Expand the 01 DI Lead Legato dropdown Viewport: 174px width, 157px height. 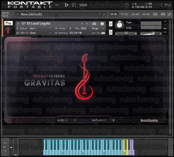(18, 24)
